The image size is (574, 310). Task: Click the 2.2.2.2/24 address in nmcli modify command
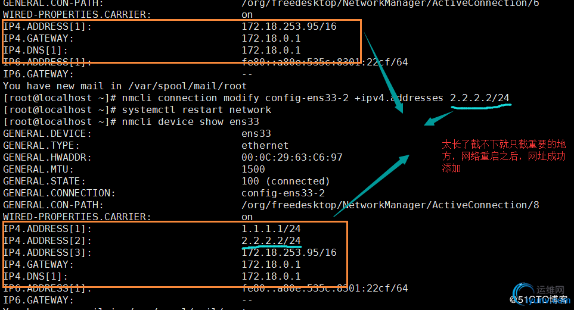click(x=480, y=98)
